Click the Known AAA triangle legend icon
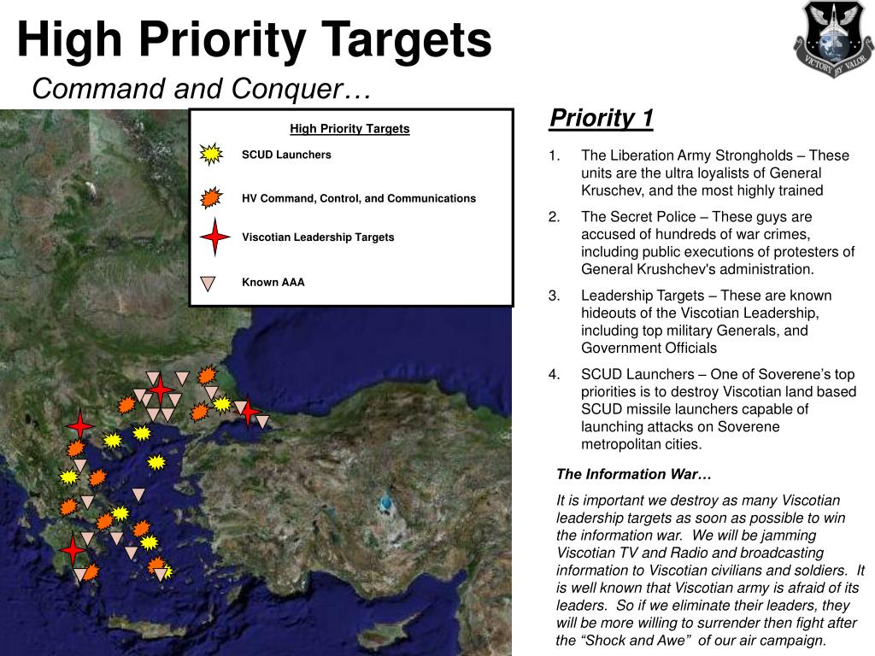 [208, 284]
